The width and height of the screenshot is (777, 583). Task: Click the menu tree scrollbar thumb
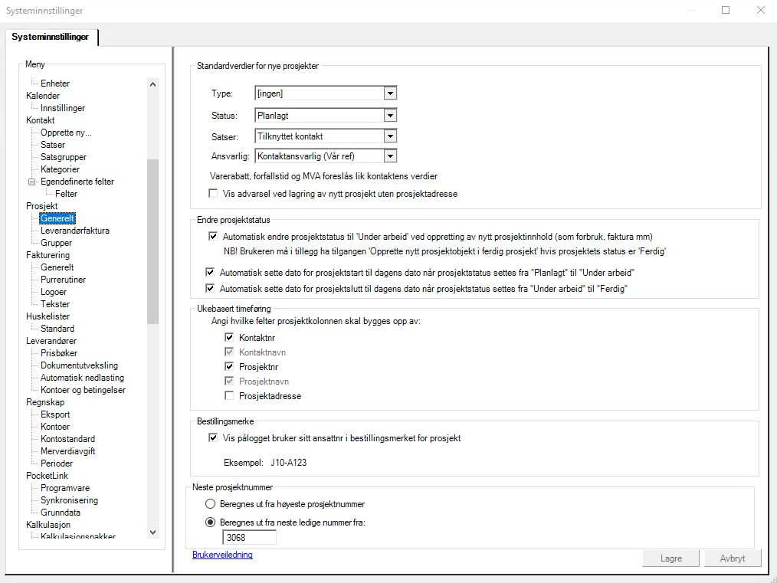(152, 241)
